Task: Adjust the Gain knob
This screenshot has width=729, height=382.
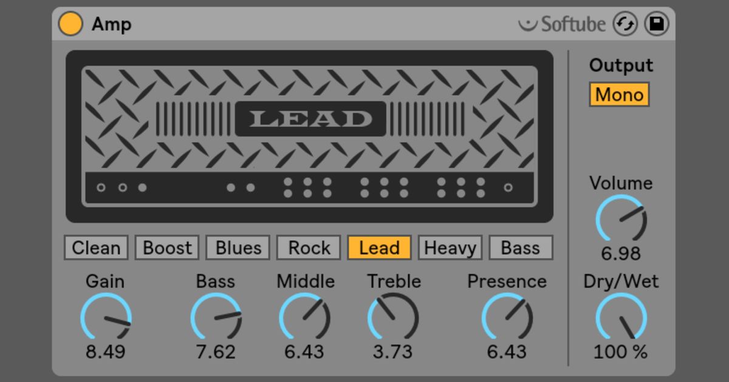Action: point(104,316)
